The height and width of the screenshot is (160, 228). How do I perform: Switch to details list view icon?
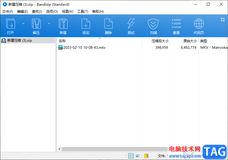[x=131, y=156]
